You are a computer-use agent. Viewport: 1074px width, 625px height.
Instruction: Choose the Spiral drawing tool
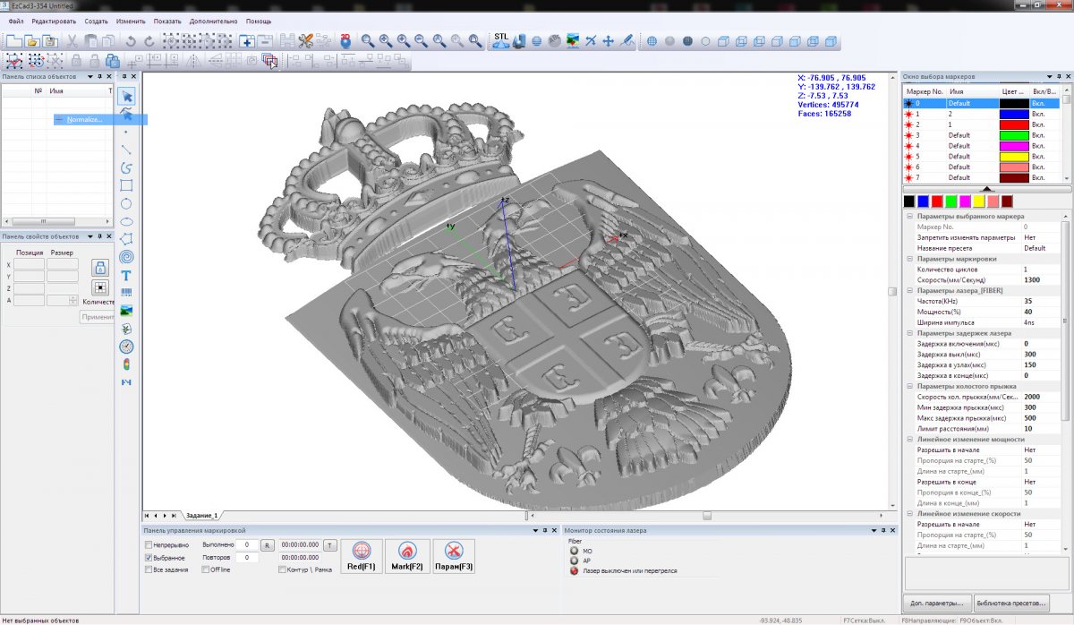pos(127,257)
